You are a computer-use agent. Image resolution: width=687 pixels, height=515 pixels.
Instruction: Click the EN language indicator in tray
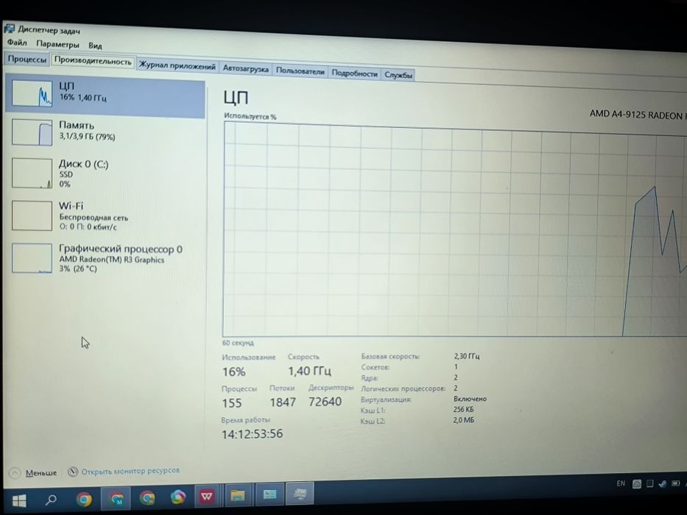coord(621,483)
